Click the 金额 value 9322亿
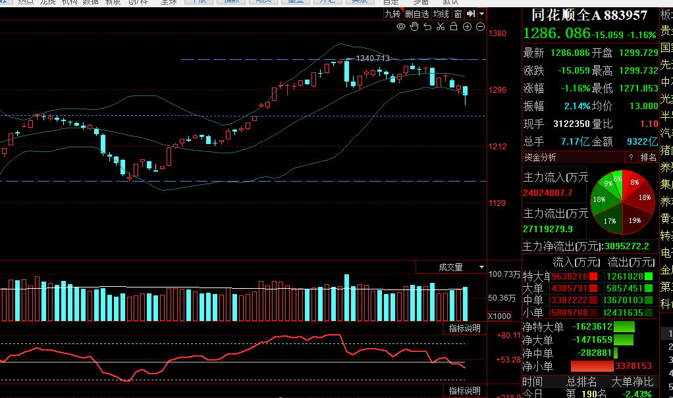This screenshot has height=398, width=673. click(642, 141)
